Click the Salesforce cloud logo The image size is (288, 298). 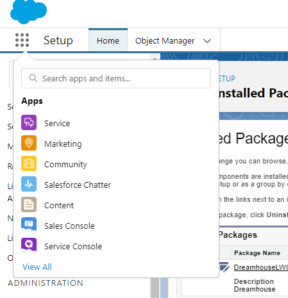coord(28,12)
